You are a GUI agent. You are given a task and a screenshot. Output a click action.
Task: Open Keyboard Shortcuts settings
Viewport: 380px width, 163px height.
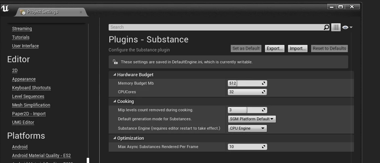31,88
